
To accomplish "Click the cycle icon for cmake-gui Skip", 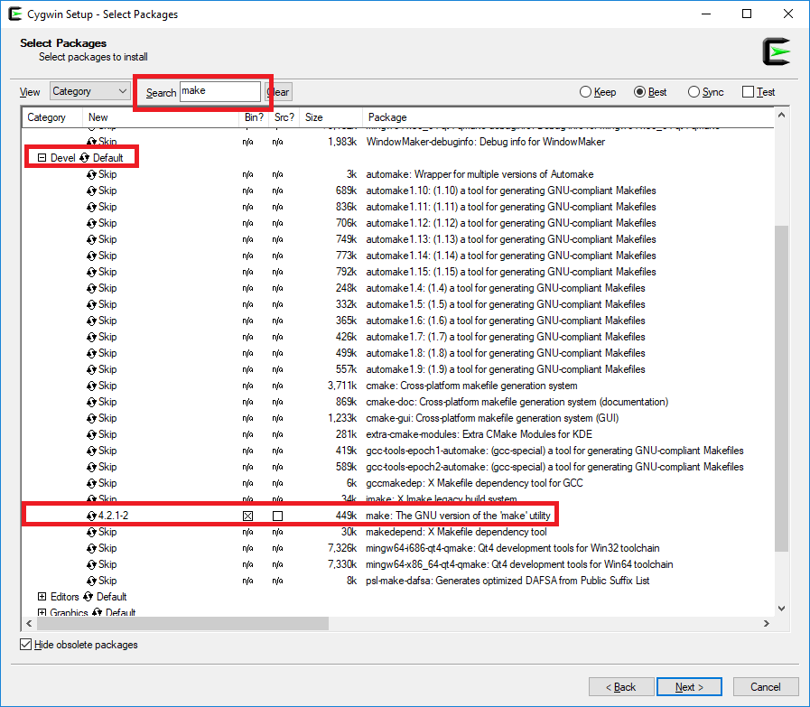I will pyautogui.click(x=91, y=418).
